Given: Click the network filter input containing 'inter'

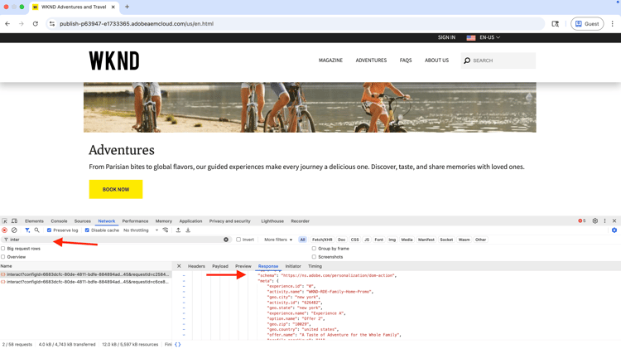Looking at the screenshot, I should (116, 240).
